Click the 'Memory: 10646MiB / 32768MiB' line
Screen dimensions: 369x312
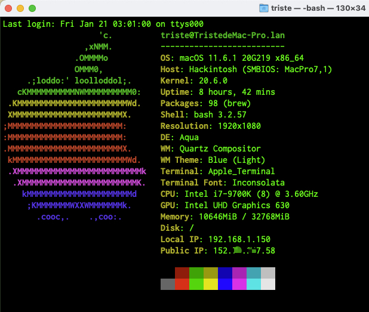(225, 217)
